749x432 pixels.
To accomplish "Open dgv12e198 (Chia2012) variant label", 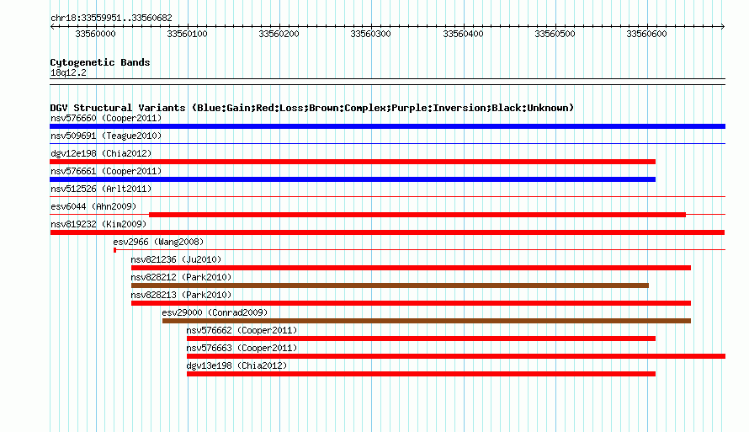I will pos(101,153).
